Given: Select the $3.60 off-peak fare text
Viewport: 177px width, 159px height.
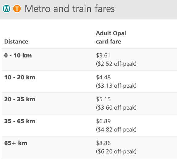Looking at the screenshot, I should click(x=116, y=107).
